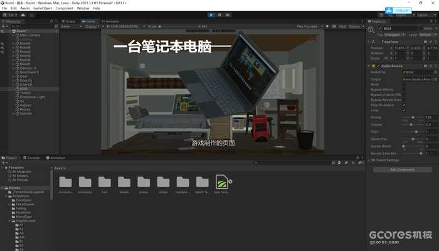
Task: Lock the Hierarchy panel
Action: (51, 21)
